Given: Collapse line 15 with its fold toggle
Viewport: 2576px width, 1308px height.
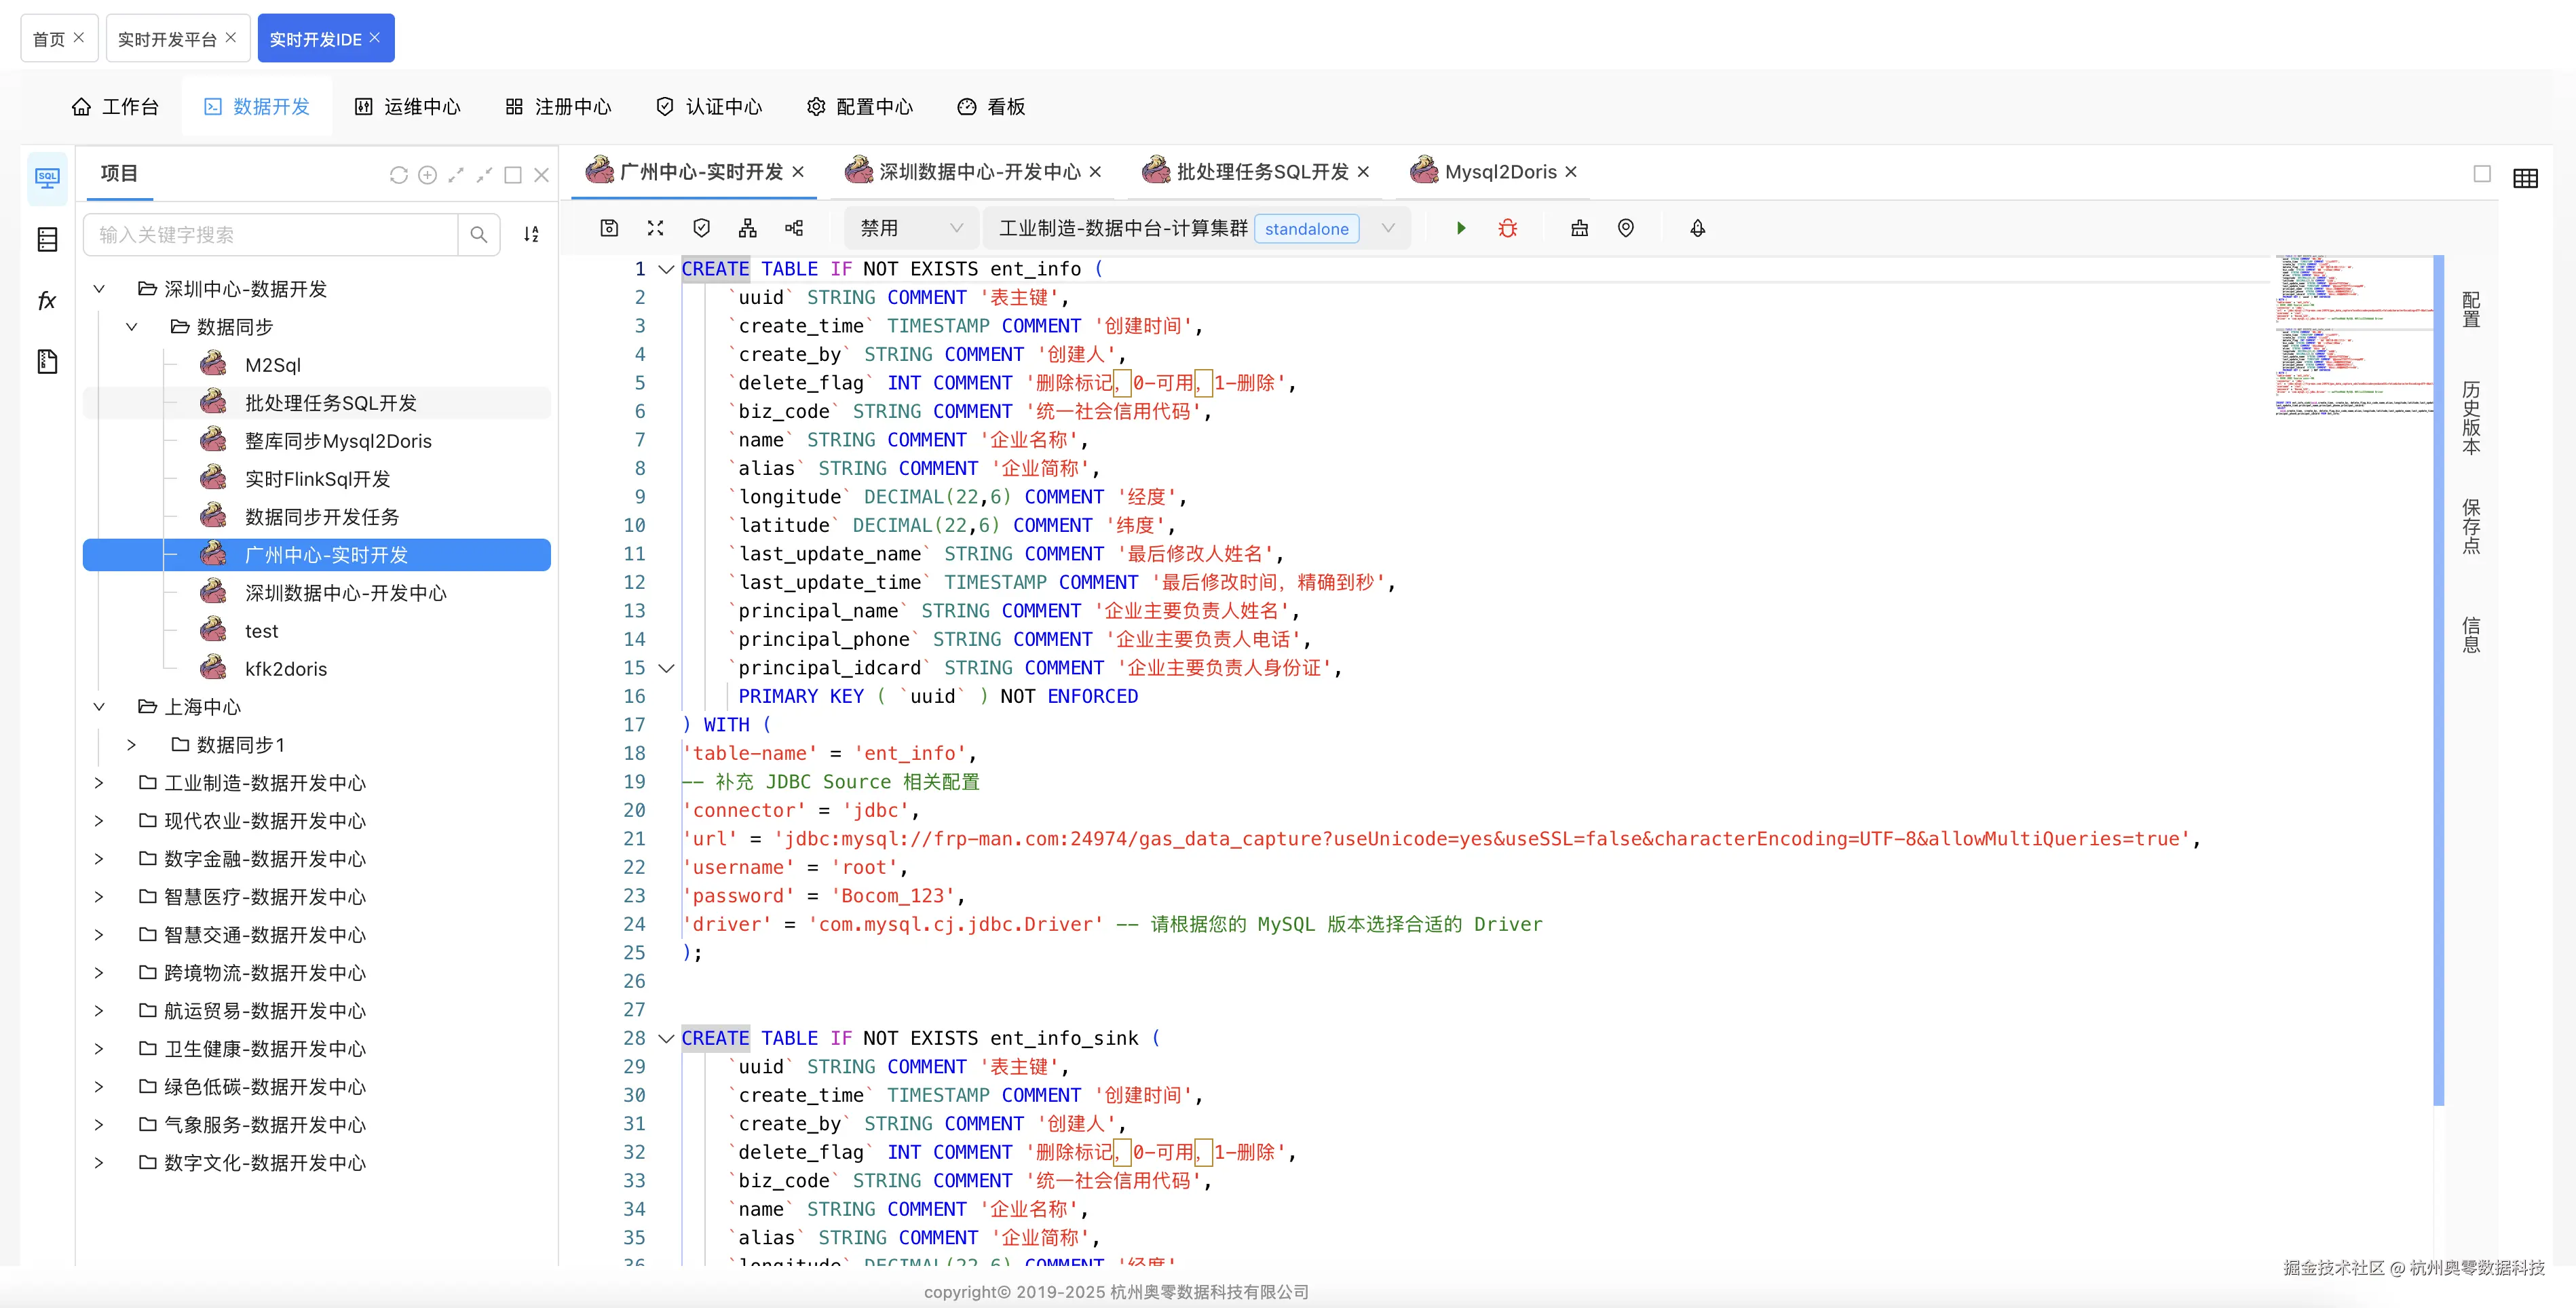Looking at the screenshot, I should coord(667,668).
